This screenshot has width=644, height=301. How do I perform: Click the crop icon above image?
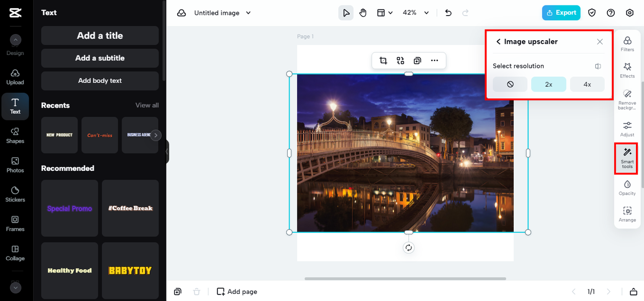point(383,61)
